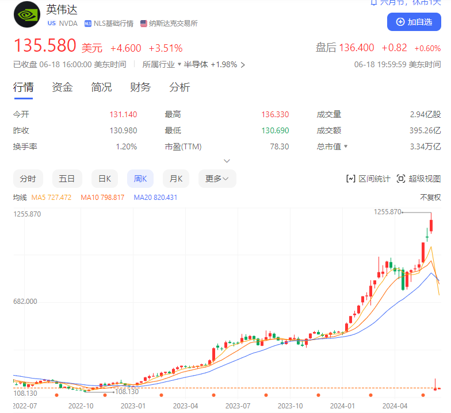
Task: Click the MA5 727.472 indicator label
Action: (52, 198)
